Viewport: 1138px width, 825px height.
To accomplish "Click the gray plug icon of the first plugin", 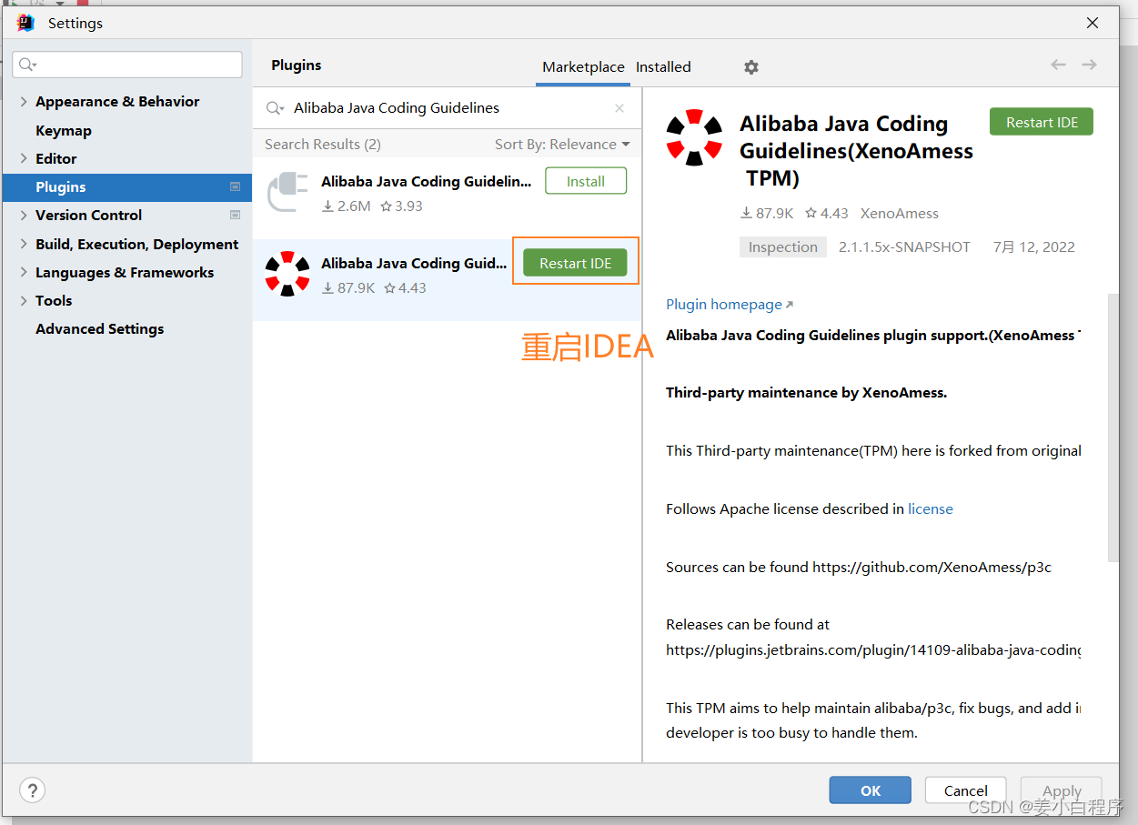I will tap(287, 193).
